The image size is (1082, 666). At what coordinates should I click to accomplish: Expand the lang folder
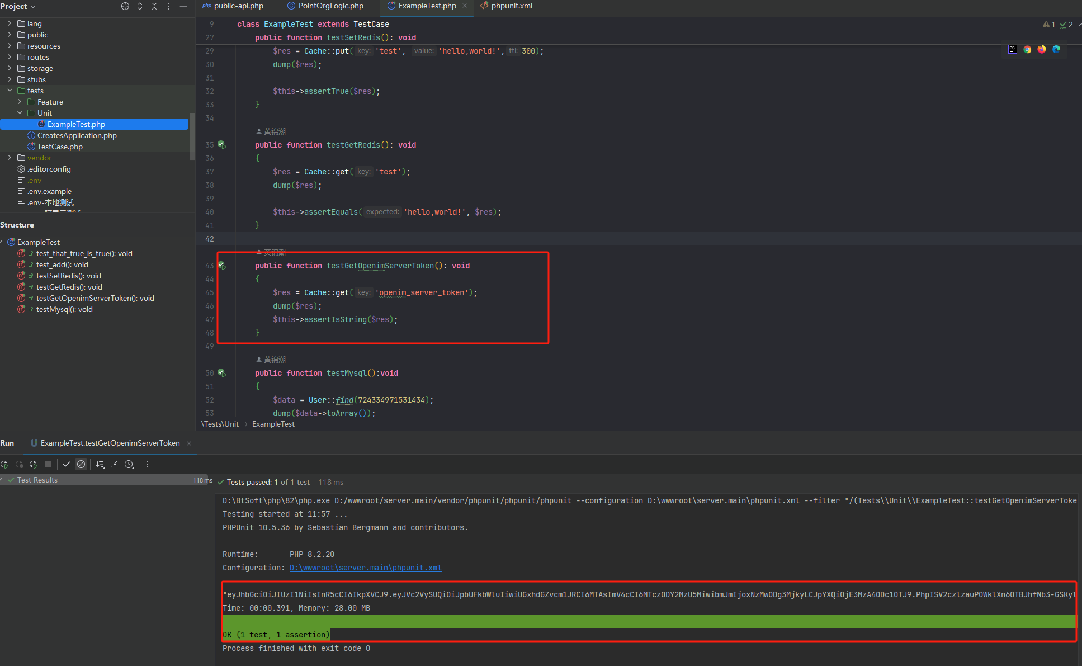[x=10, y=23]
